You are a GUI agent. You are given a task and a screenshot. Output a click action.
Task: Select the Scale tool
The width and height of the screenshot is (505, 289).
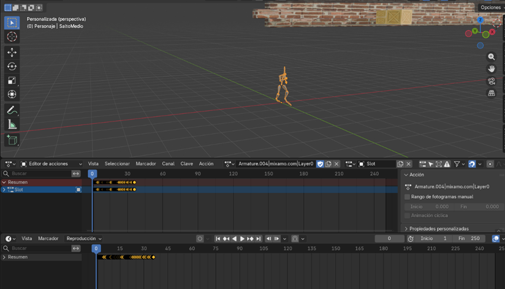(x=12, y=81)
